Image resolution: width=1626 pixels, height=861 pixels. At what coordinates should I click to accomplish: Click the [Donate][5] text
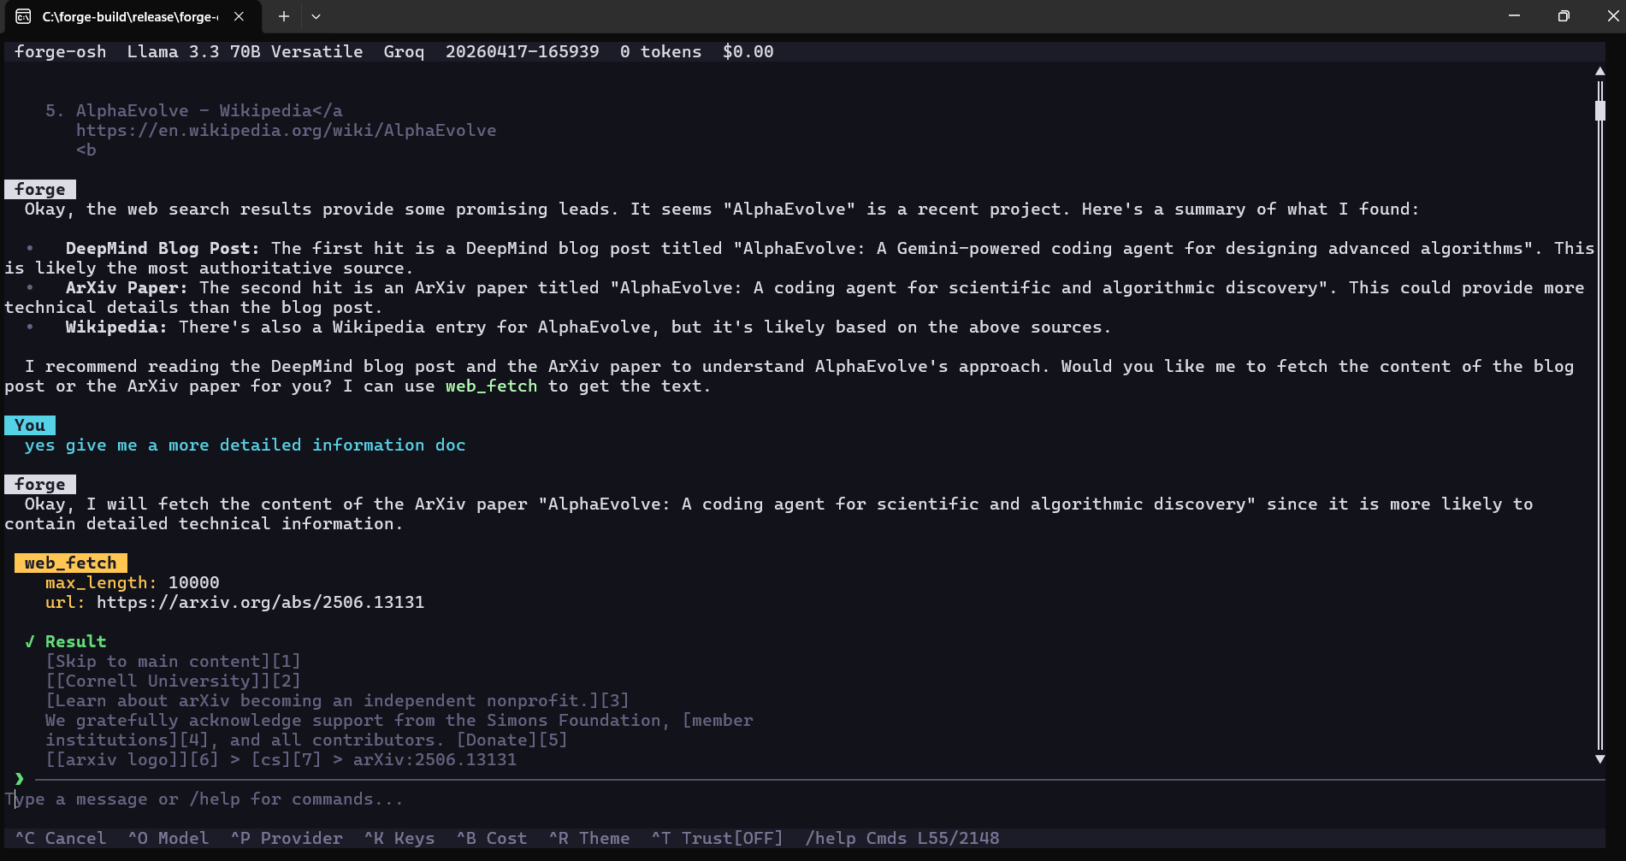point(512,740)
